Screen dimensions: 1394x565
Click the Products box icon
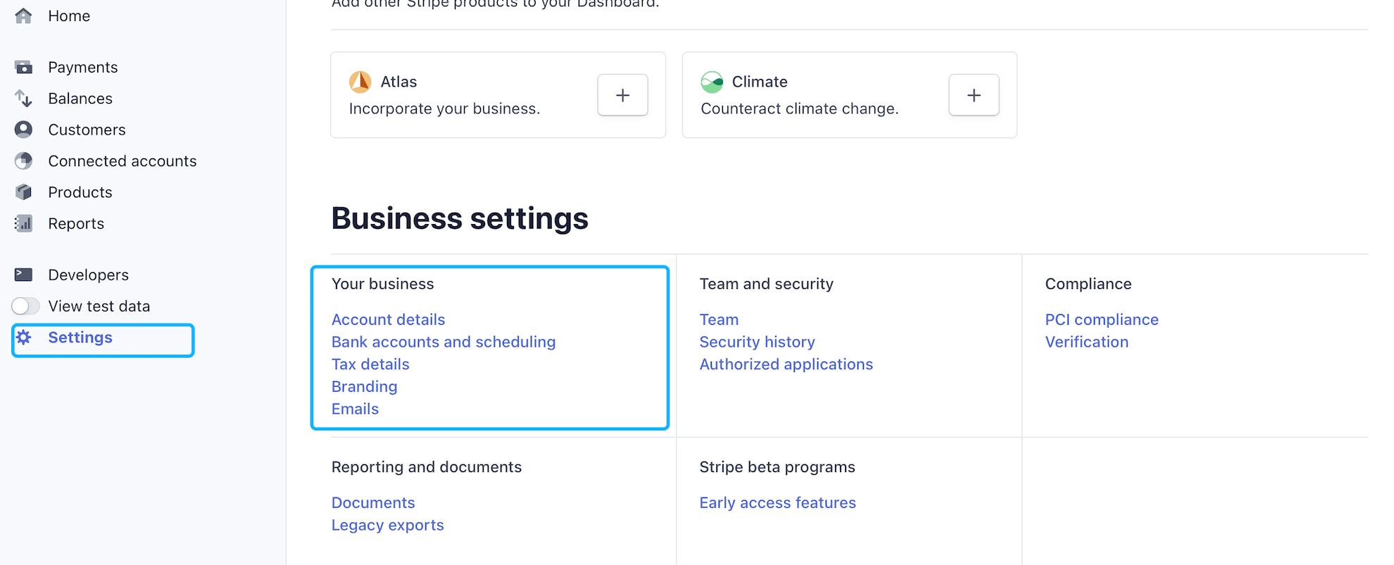coord(23,192)
